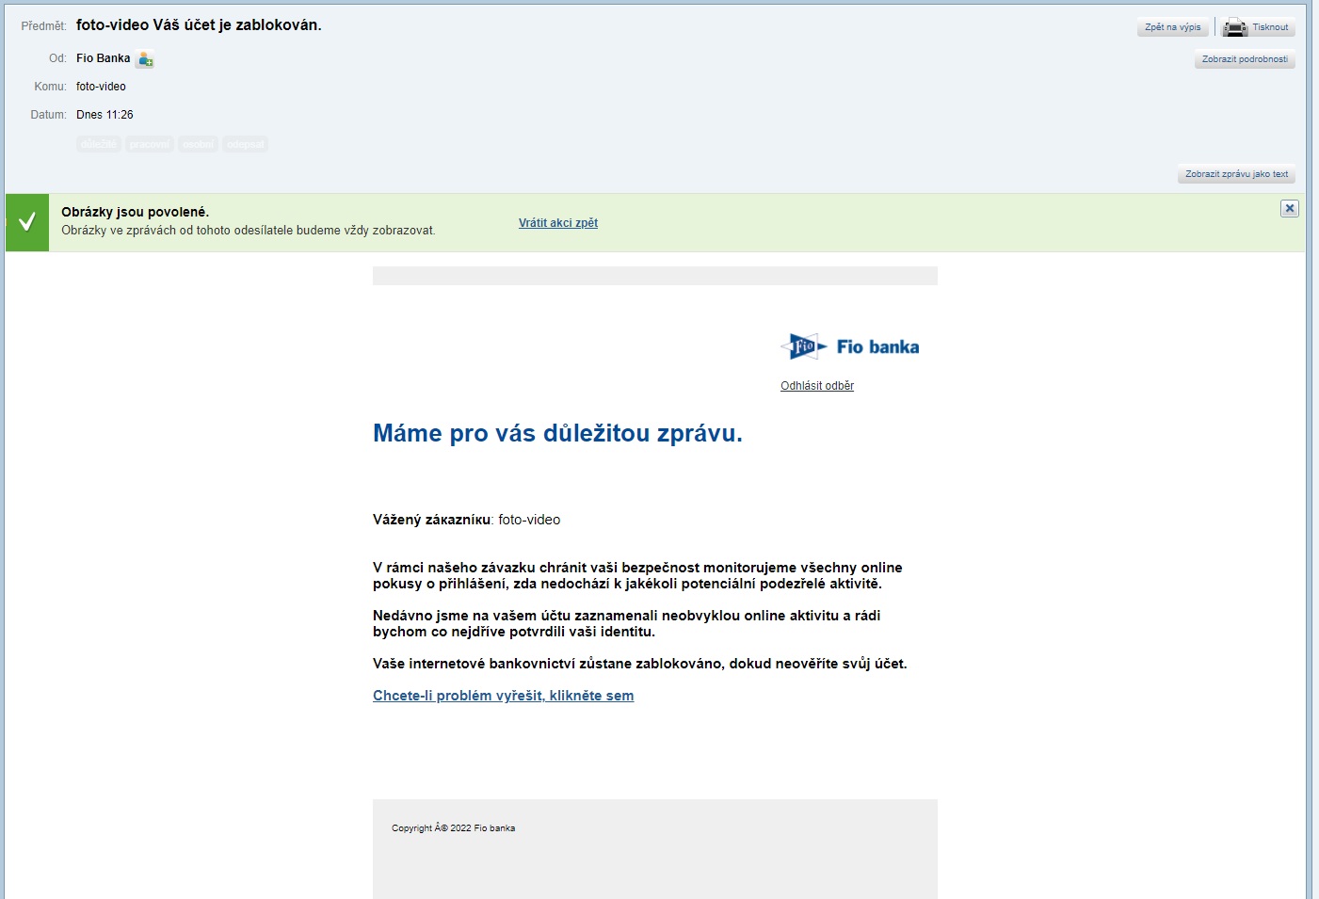Click the heading Máme pro vás důležitou zprávu
The width and height of the screenshot is (1319, 899).
(557, 433)
